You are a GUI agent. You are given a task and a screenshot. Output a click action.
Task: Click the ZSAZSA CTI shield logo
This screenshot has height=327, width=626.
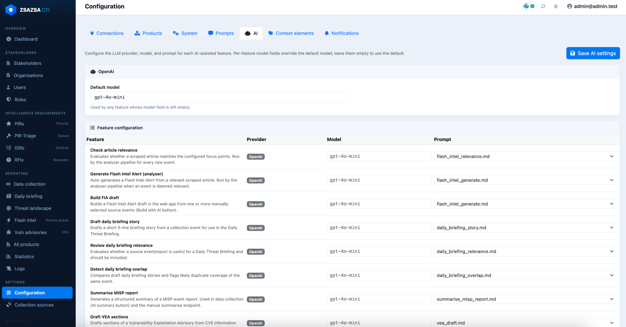(x=11, y=10)
